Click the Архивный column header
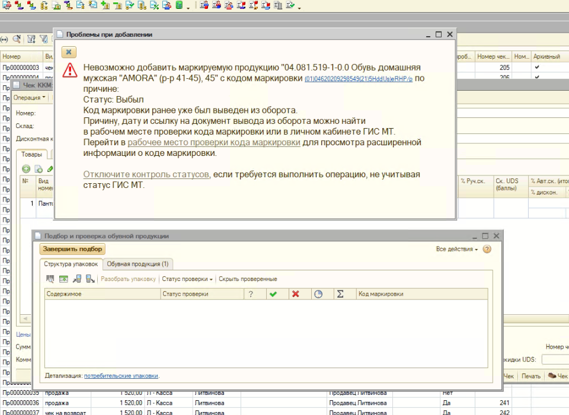Viewport: 569px width, 415px height. click(549, 57)
